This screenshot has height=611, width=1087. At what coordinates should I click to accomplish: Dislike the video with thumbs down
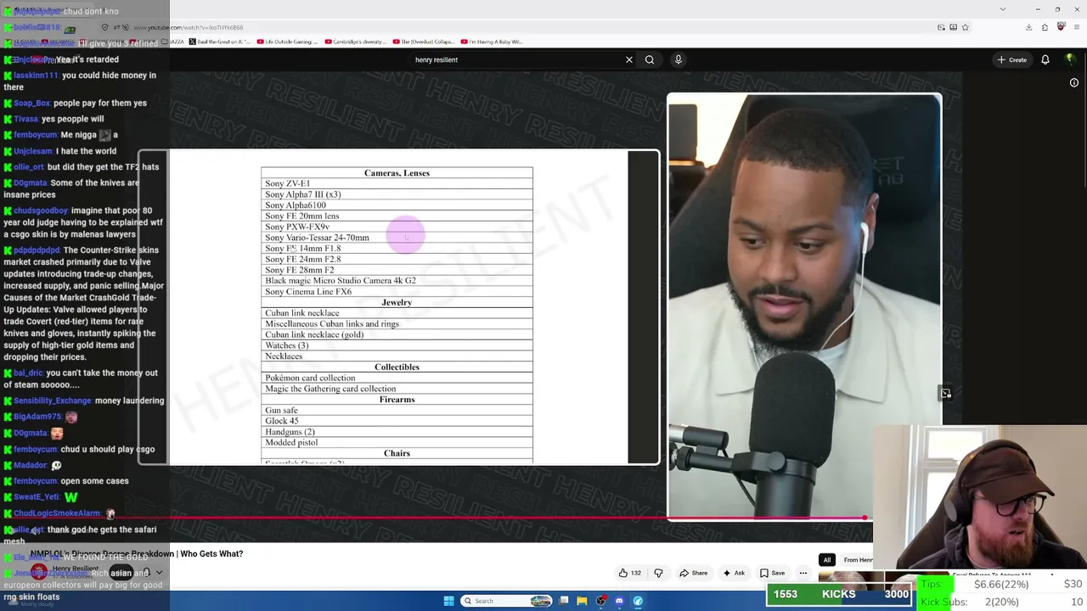point(658,573)
